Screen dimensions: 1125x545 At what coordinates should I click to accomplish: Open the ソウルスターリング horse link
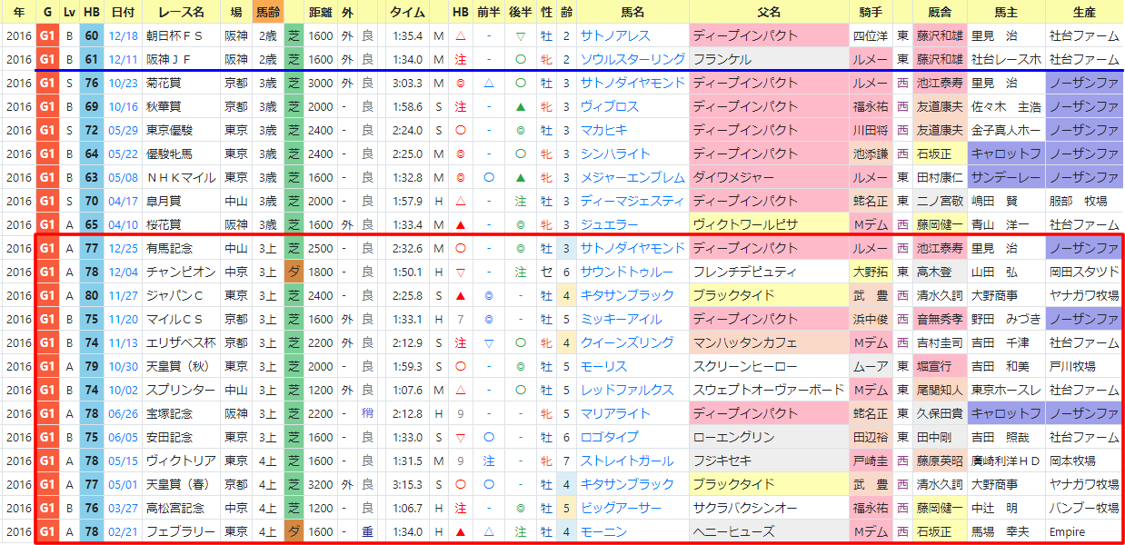pos(633,59)
